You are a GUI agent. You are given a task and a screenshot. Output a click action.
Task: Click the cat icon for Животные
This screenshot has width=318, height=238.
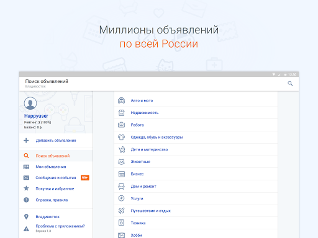[x=121, y=162]
